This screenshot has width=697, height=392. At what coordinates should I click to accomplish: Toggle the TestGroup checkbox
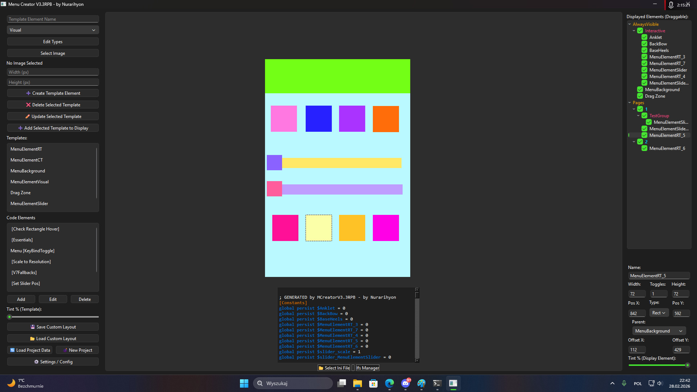coord(644,116)
